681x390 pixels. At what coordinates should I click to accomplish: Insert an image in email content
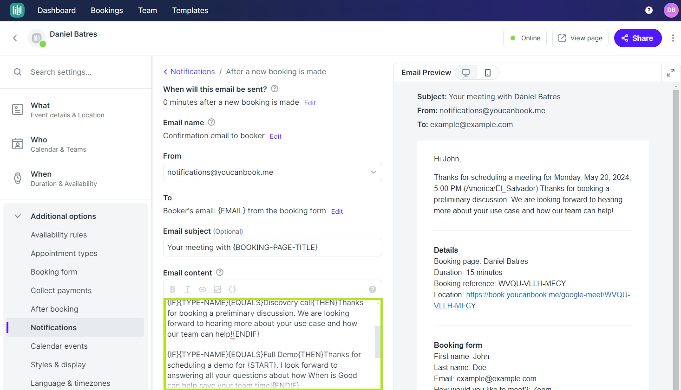(x=217, y=289)
